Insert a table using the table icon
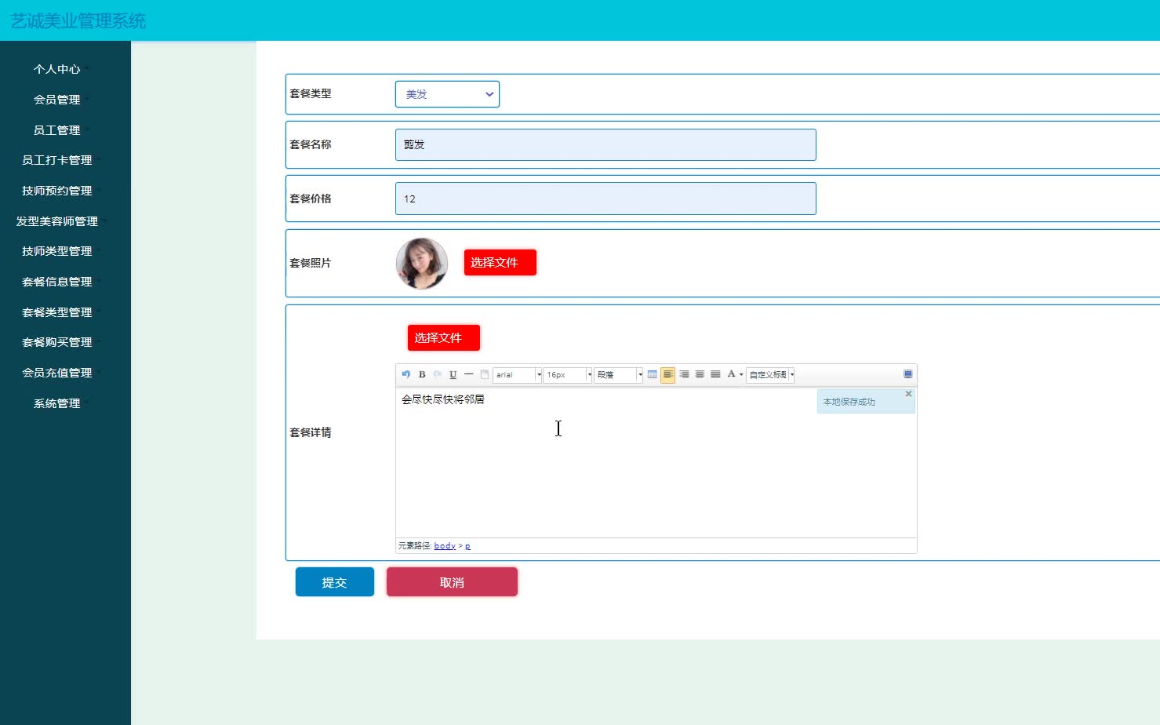The height and width of the screenshot is (725, 1160). 653,374
